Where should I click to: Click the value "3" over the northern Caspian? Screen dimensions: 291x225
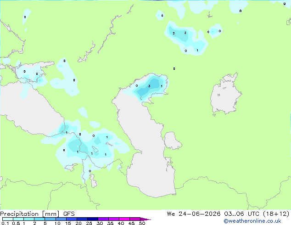pos(149,86)
